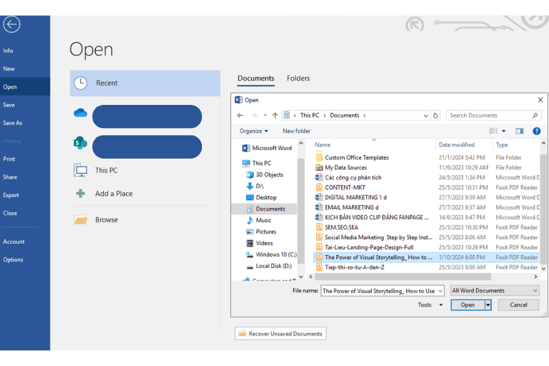
Task: Click the Recent clock icon
Action: click(81, 83)
